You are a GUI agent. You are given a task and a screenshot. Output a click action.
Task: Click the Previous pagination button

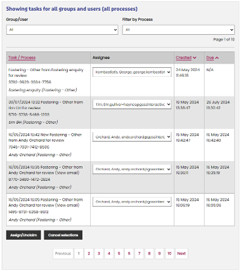(63, 253)
